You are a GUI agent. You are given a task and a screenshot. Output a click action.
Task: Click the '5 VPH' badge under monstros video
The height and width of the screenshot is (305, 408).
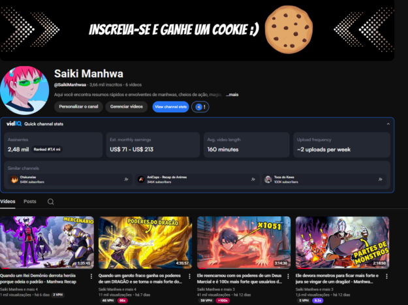click(304, 300)
